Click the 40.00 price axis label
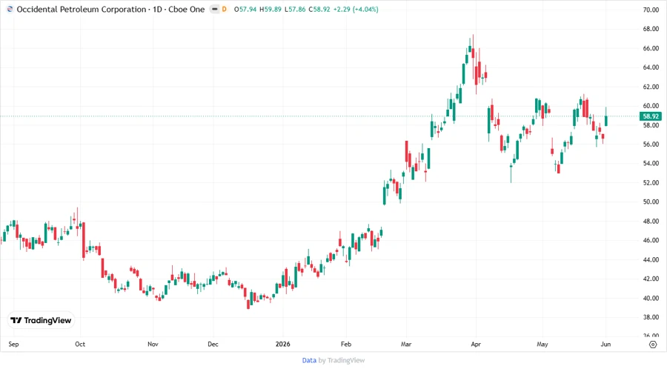 [x=651, y=298]
